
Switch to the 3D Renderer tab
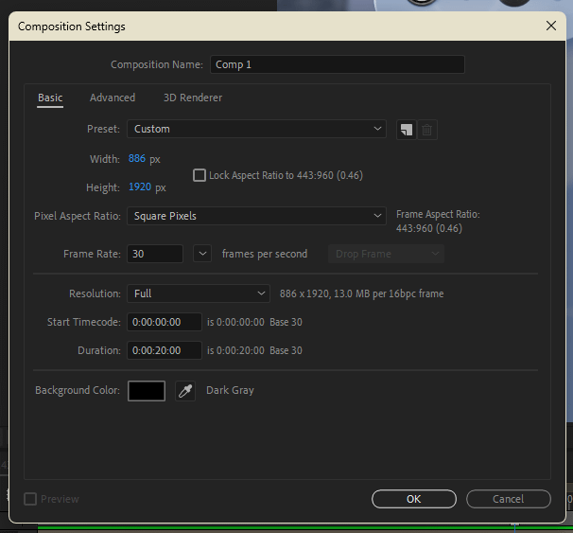[x=193, y=98]
